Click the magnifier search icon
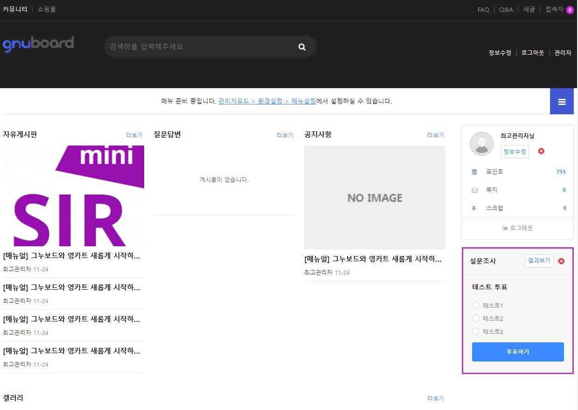 (x=302, y=47)
